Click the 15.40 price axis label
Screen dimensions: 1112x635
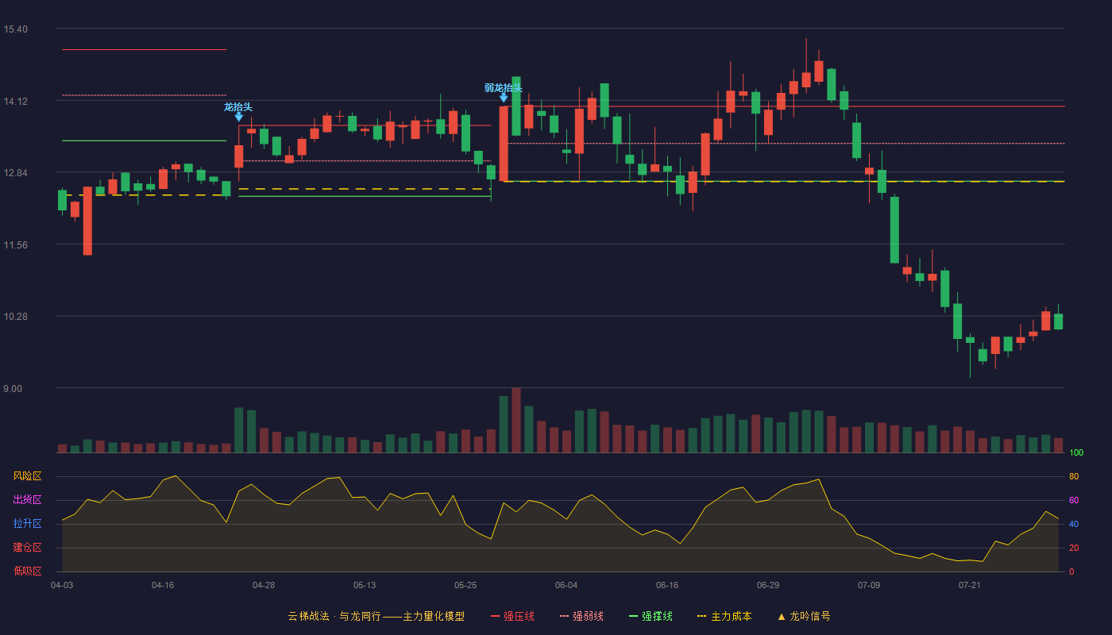[x=15, y=29]
